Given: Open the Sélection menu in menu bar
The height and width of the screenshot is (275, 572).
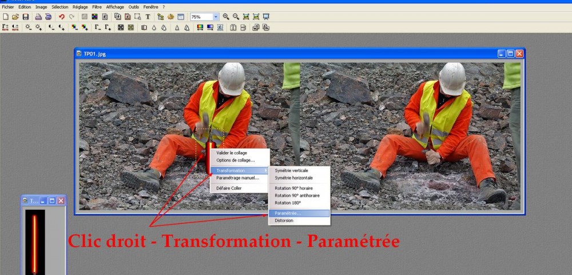Looking at the screenshot, I should point(59,7).
